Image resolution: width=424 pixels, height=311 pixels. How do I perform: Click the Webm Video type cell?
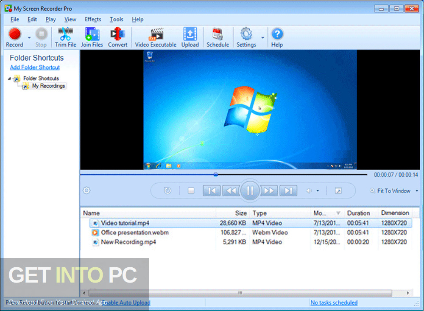[x=270, y=233]
